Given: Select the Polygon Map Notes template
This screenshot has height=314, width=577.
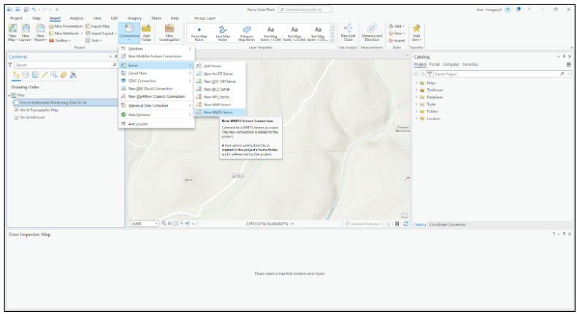Looking at the screenshot, I should 247,33.
